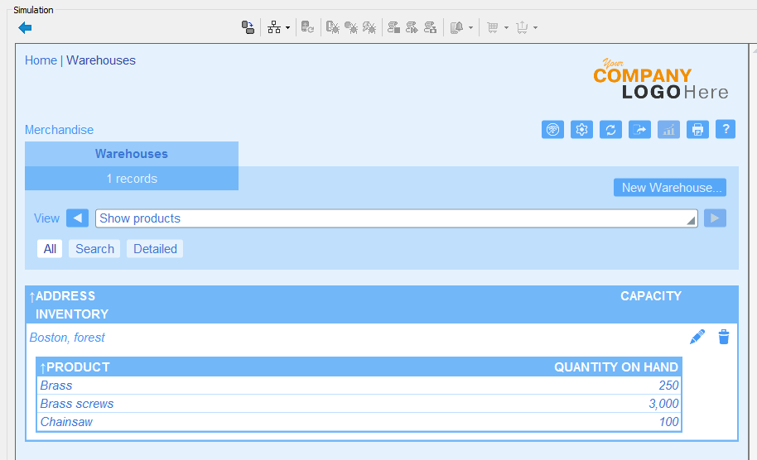Delete the Boston warehouse using trash icon
Image resolution: width=757 pixels, height=460 pixels.
pyautogui.click(x=724, y=337)
